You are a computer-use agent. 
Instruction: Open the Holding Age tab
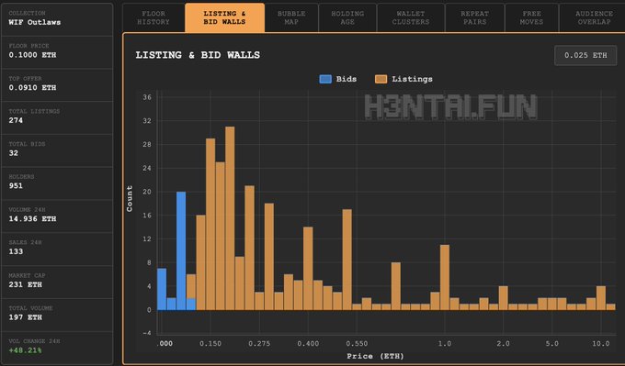point(347,18)
